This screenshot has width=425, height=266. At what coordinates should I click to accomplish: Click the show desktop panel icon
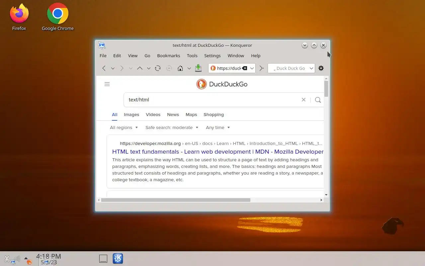click(x=103, y=258)
